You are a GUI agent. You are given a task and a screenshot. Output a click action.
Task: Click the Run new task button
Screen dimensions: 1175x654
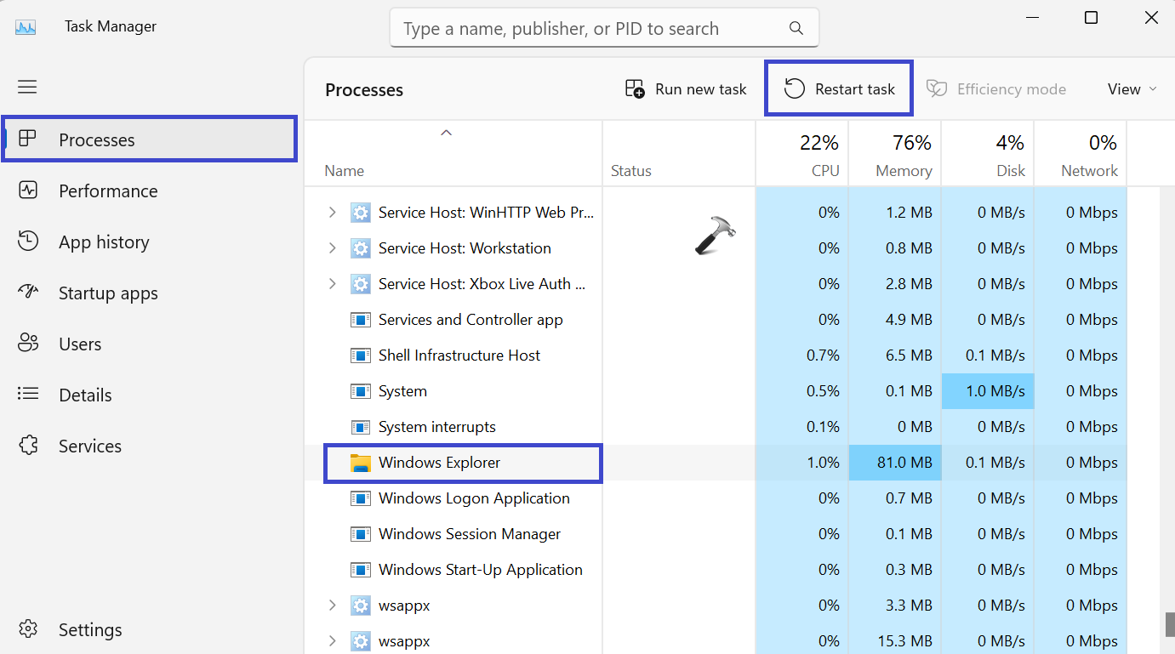686,89
